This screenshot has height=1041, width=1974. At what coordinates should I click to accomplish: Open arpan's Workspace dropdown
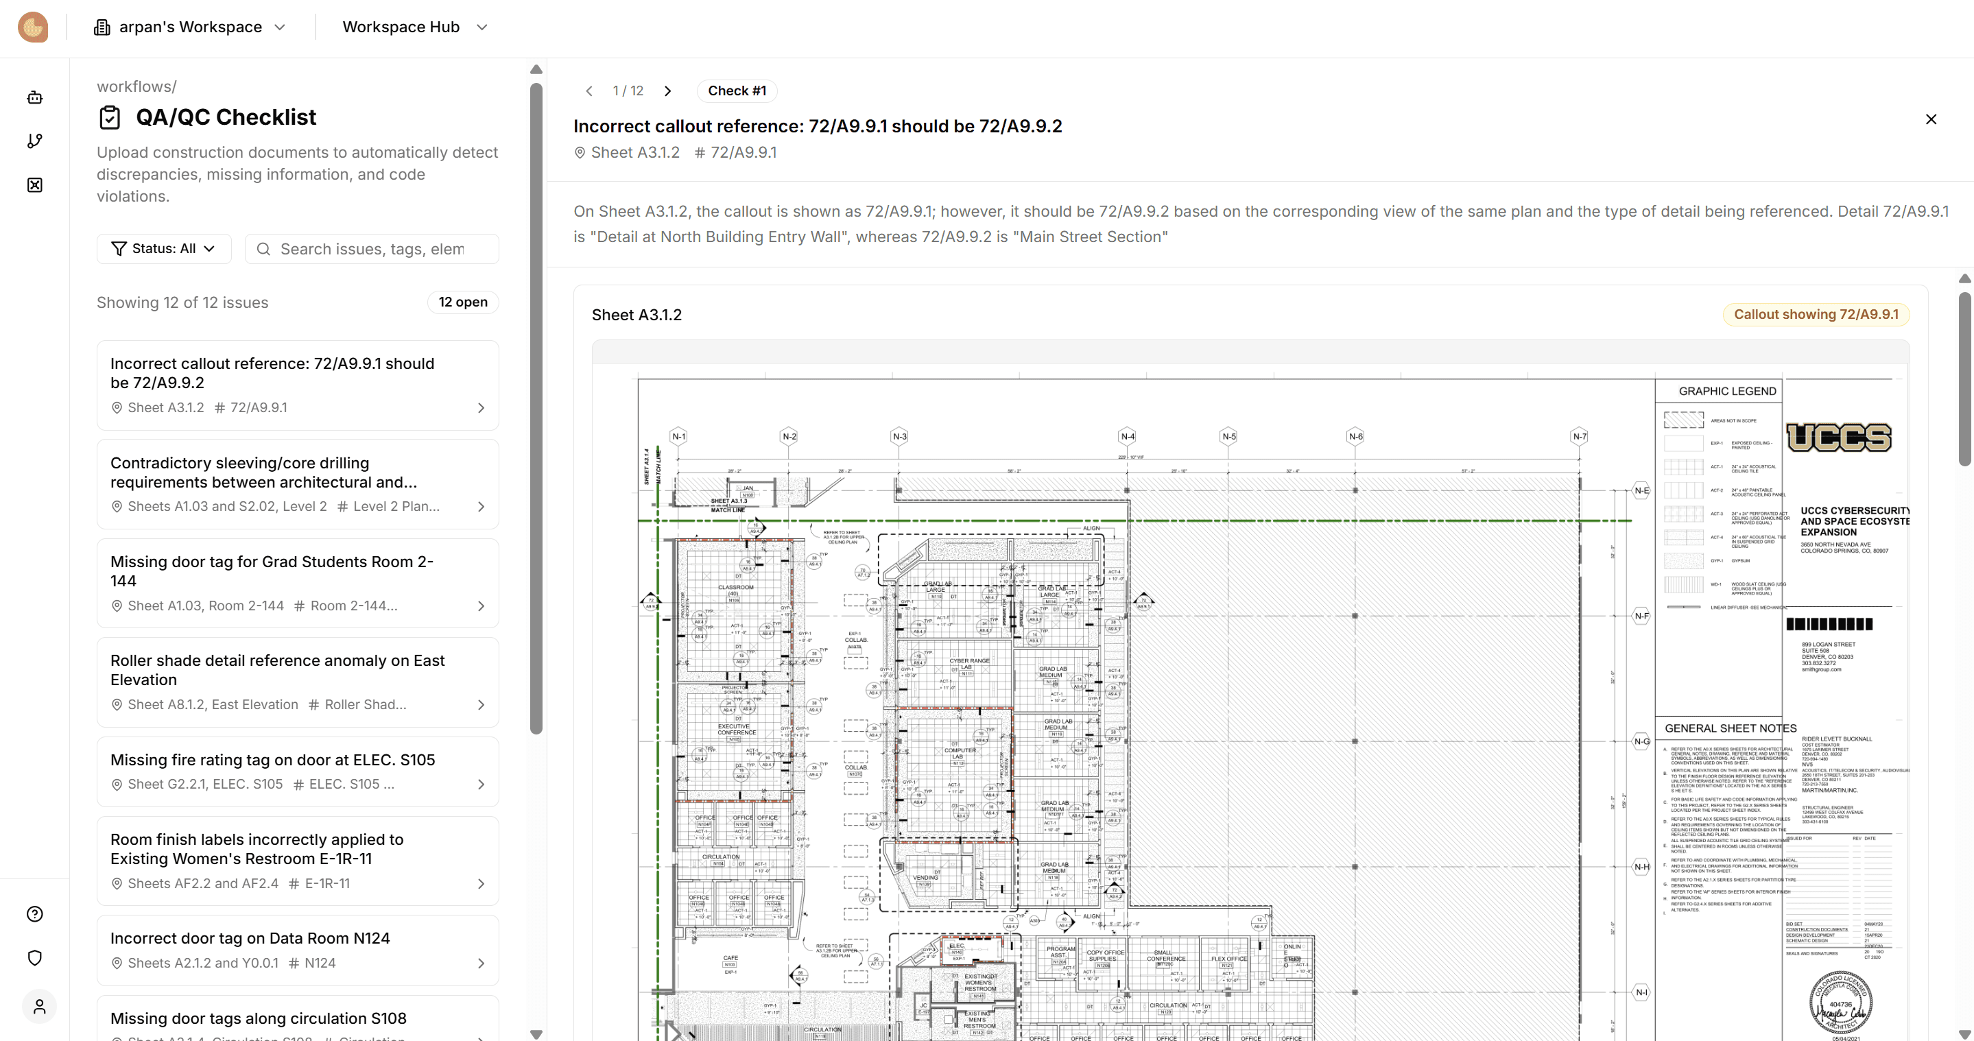[x=190, y=27]
